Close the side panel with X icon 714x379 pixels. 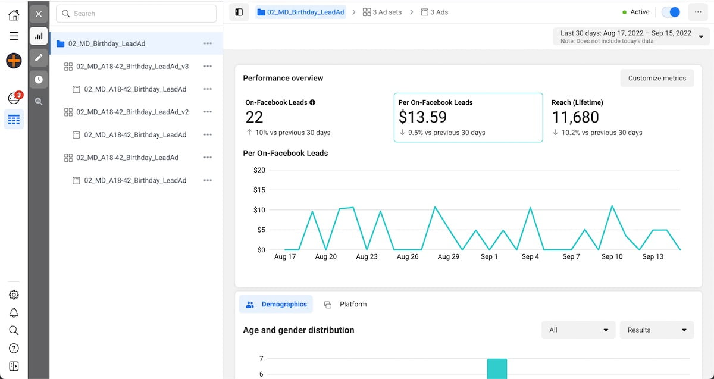pyautogui.click(x=39, y=14)
